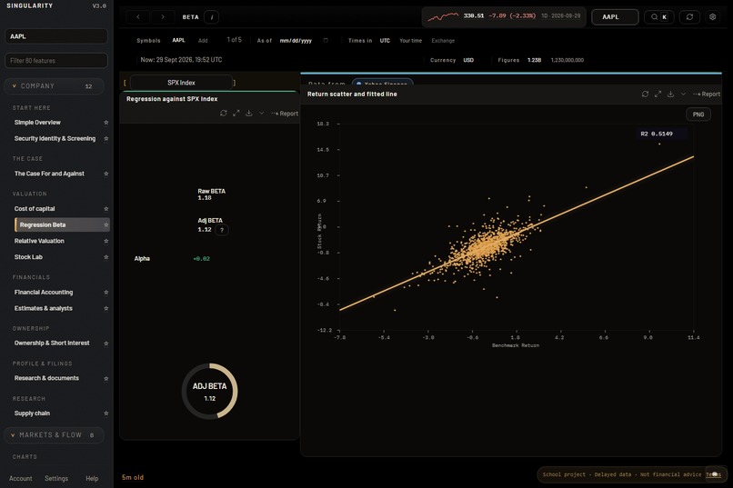This screenshot has height=488, width=733.
Task: Set times to Exchange
Action: (x=443, y=41)
